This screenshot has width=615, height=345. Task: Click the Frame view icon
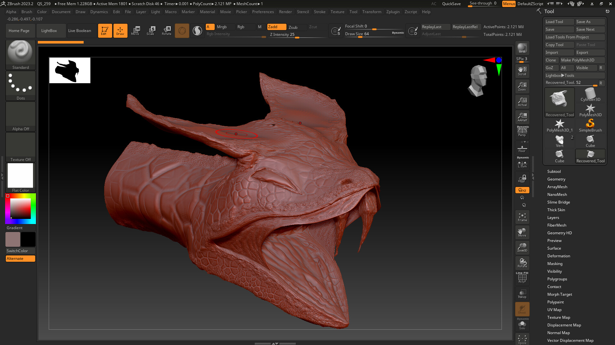point(522,217)
